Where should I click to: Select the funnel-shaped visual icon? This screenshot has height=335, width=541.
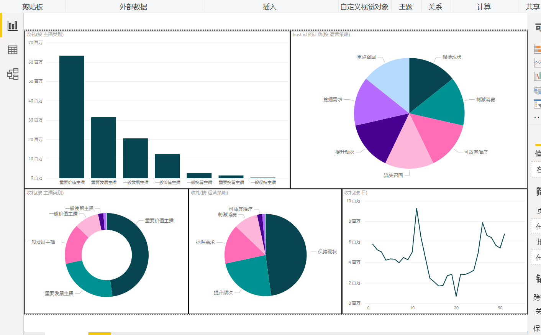pyautogui.click(x=538, y=104)
